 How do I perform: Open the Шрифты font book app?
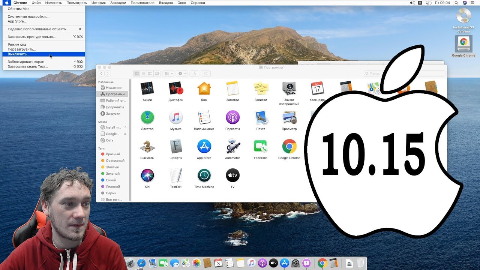[175, 146]
